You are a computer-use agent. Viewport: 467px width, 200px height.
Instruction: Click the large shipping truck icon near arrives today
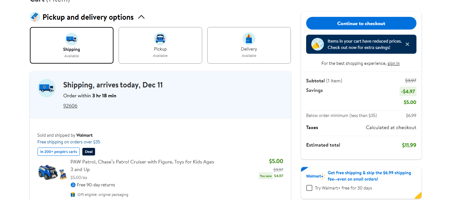47,88
